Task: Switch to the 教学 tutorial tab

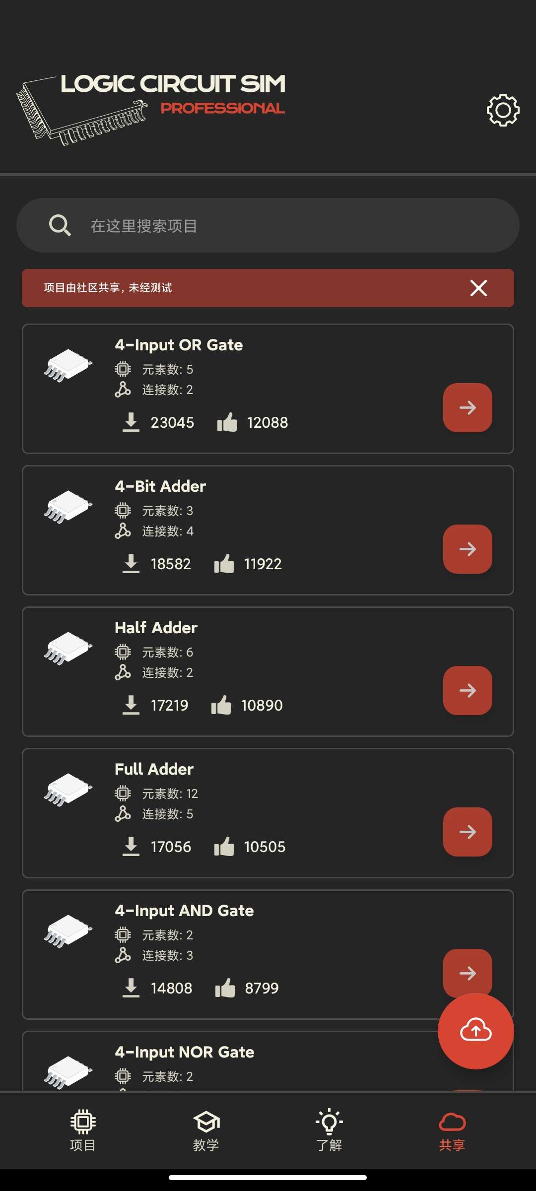Action: click(206, 1130)
